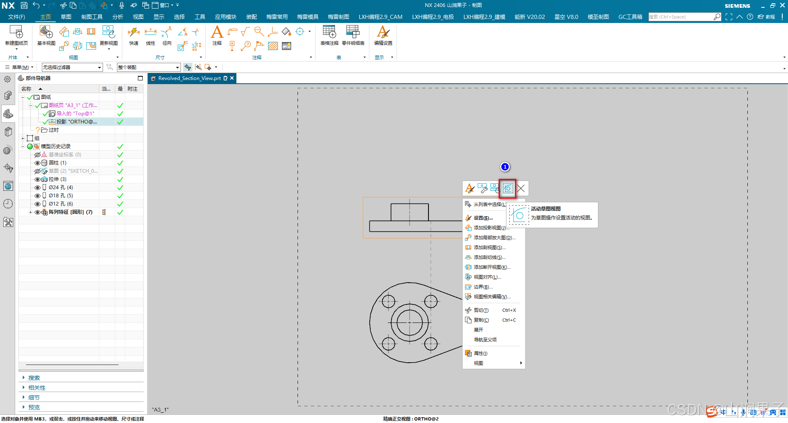Screen dimensions: 788x423
Task: Toggle visibility eye of 拉伸 (3)
Action: pos(37,179)
